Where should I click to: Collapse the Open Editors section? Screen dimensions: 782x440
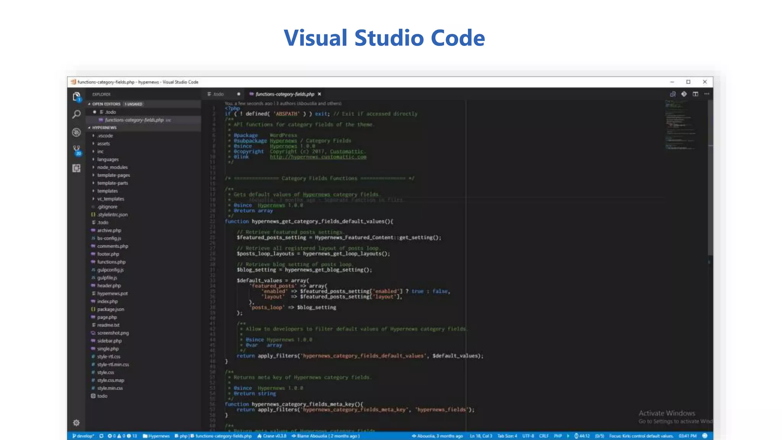(106, 104)
